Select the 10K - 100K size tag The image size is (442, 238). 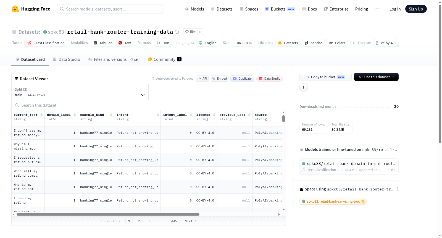pyautogui.click(x=243, y=43)
